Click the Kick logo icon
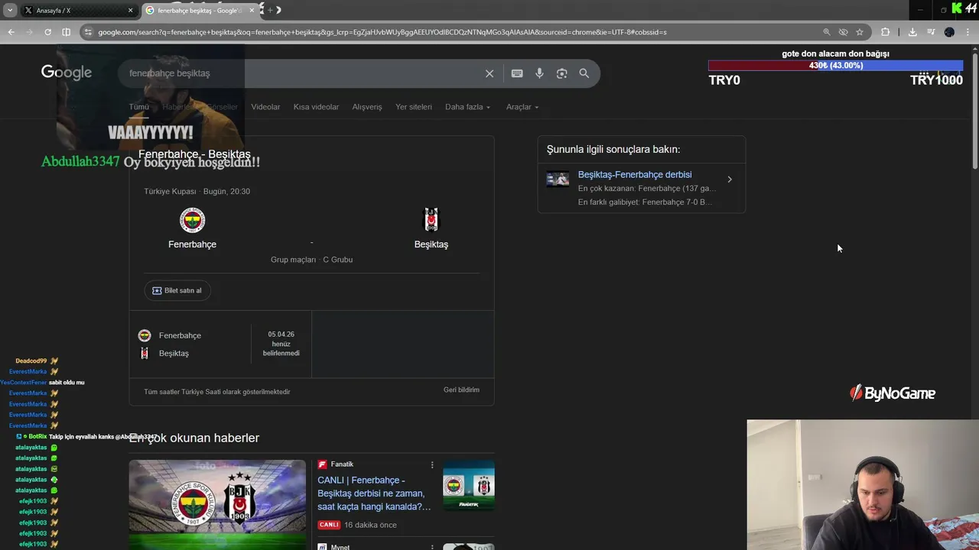This screenshot has height=550, width=979. click(957, 8)
